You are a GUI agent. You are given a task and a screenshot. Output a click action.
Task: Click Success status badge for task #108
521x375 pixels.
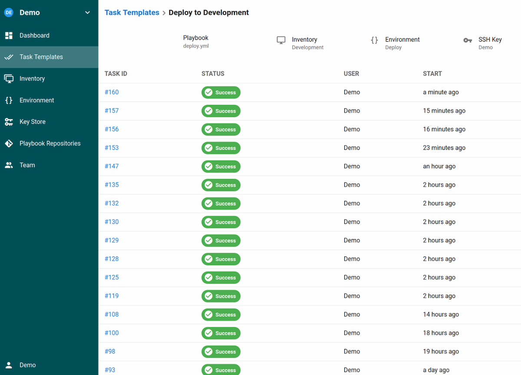pos(221,315)
